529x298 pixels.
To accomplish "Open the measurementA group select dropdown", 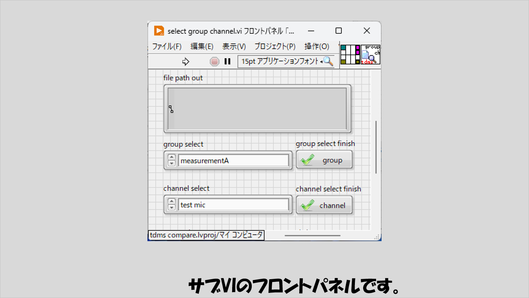I will click(x=233, y=160).
